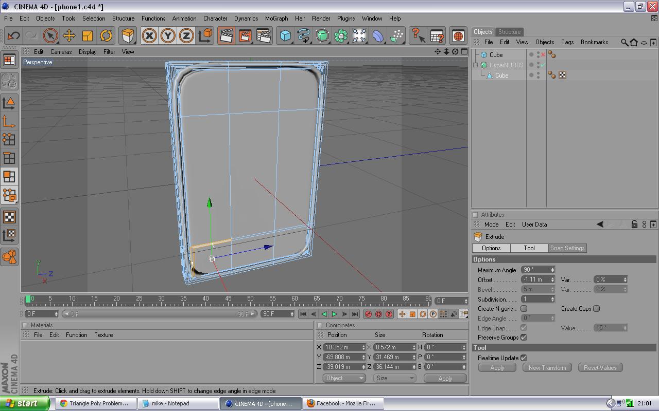The image size is (659, 411).
Task: Click the timeline preview range bar
Action: (x=160, y=314)
